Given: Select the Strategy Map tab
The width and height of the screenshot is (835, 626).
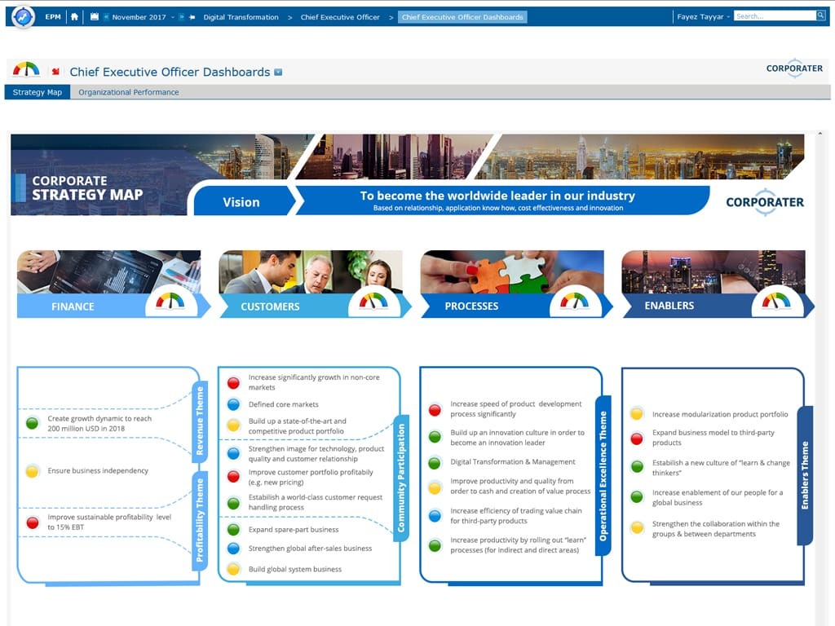Looking at the screenshot, I should [x=38, y=92].
